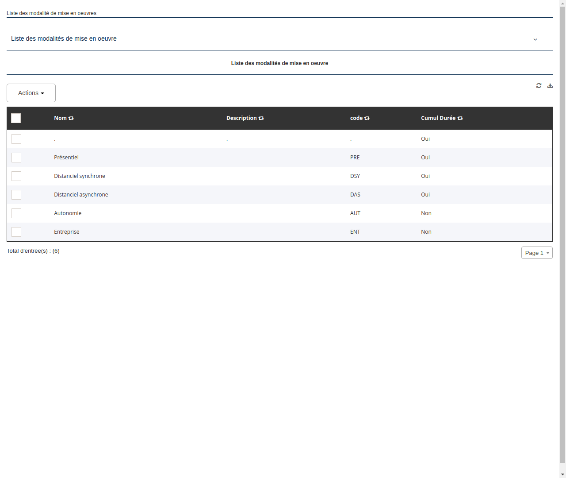The height and width of the screenshot is (478, 566).
Task: Check the checkbox on the Distanciel synchrone row
Action: click(x=16, y=176)
